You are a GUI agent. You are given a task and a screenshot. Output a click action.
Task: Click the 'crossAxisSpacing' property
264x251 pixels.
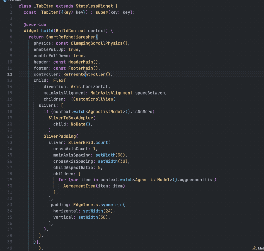tap(73, 161)
